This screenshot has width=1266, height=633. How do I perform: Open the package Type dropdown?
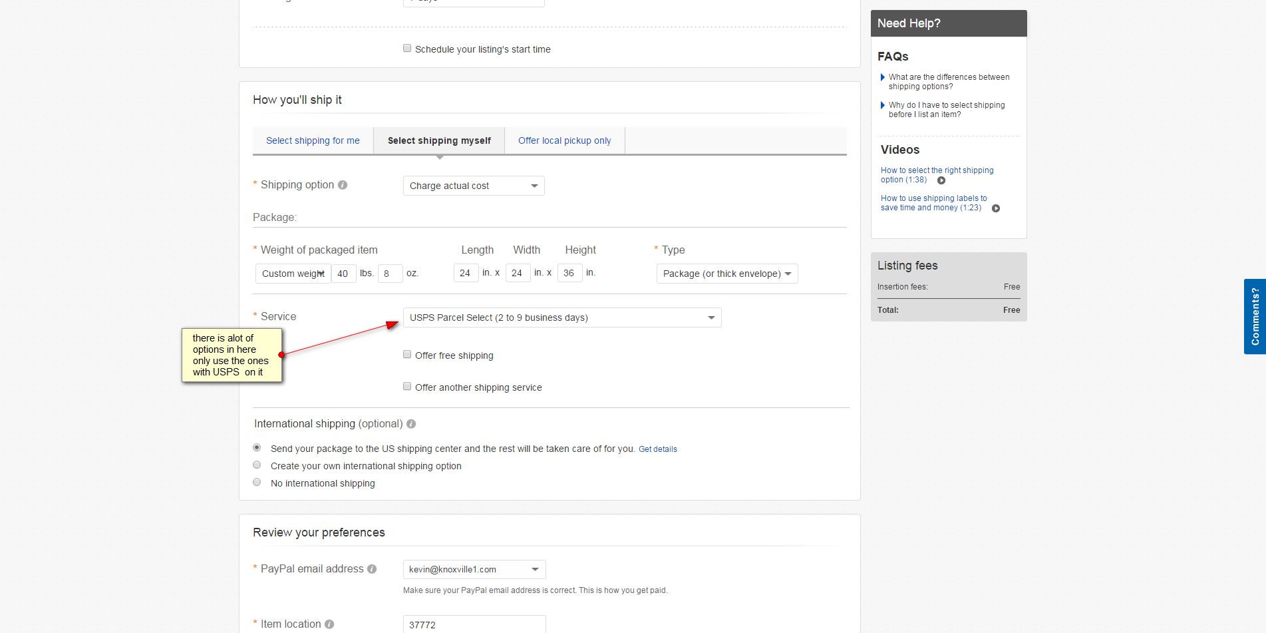click(x=726, y=274)
